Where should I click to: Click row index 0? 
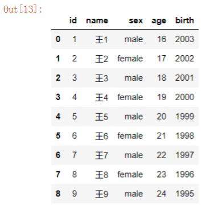(58, 39)
